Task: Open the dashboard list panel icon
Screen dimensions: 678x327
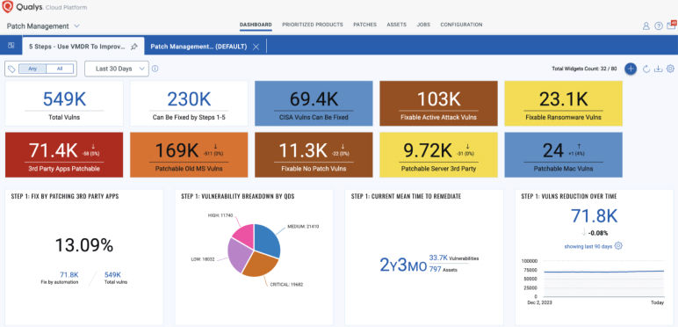Action: (11, 46)
